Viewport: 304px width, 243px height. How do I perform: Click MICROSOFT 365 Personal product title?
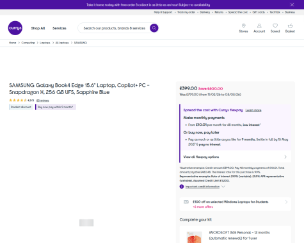[x=239, y=235]
